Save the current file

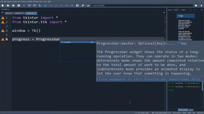click(13, 6)
